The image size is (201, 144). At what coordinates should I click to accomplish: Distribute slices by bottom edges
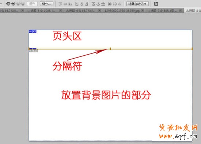103,4
